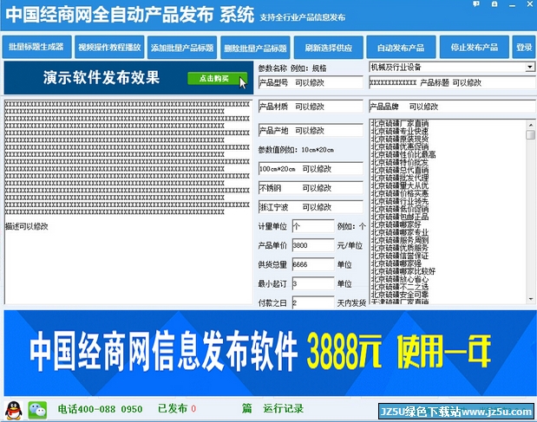Select the Beijing title ending 哪家好
537x422 pixels.
(x=396, y=224)
